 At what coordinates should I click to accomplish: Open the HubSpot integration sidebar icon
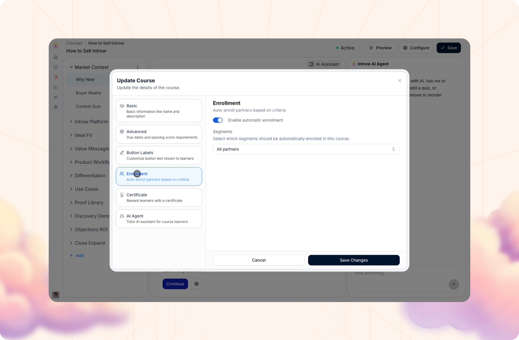pos(56,77)
